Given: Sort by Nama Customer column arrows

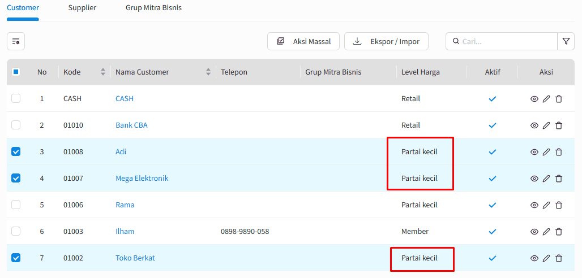Looking at the screenshot, I should (208, 72).
